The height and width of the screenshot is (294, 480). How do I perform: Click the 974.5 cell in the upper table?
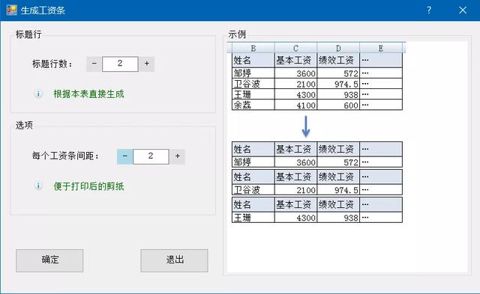338,84
